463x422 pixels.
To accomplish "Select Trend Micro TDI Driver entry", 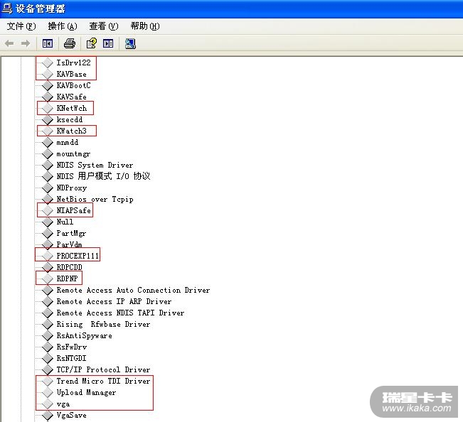I will (x=103, y=381).
